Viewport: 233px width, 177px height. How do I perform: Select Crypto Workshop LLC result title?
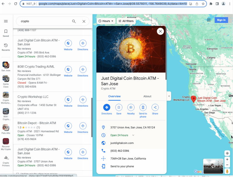(33, 97)
